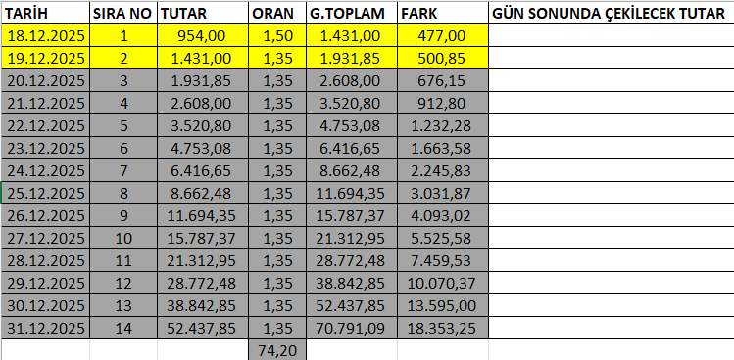Viewport: 734px width, 360px height.
Task: Select the empty withdrawal cell in row 31.12.2025
Action: pyautogui.click(x=611, y=328)
